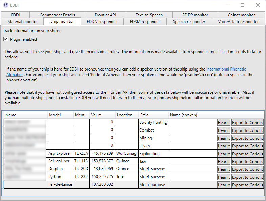Select the TU-20D ident cell

click(82, 169)
